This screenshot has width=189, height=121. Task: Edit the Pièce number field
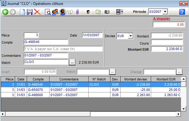point(31,35)
